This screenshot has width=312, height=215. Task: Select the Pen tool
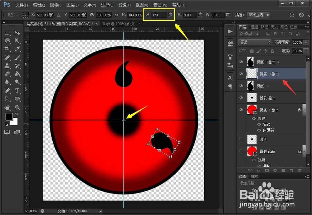[x=7, y=91]
